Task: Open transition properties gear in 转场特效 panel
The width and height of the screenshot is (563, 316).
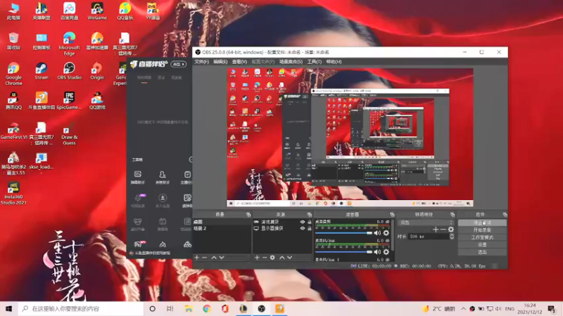Action: coord(451,230)
